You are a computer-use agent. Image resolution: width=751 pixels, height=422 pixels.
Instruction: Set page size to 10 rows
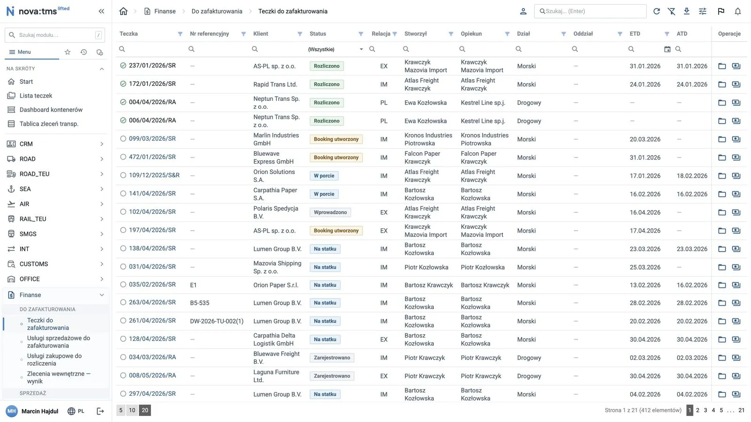(x=132, y=410)
